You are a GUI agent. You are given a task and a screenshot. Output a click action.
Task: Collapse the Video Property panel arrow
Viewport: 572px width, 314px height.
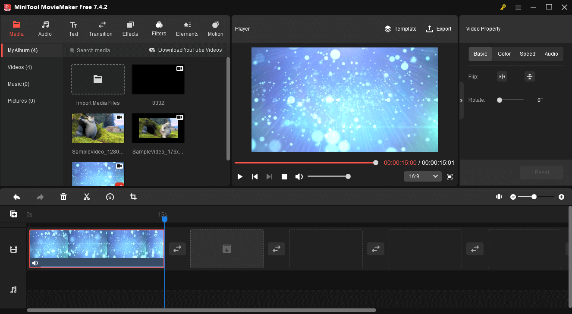(x=461, y=100)
